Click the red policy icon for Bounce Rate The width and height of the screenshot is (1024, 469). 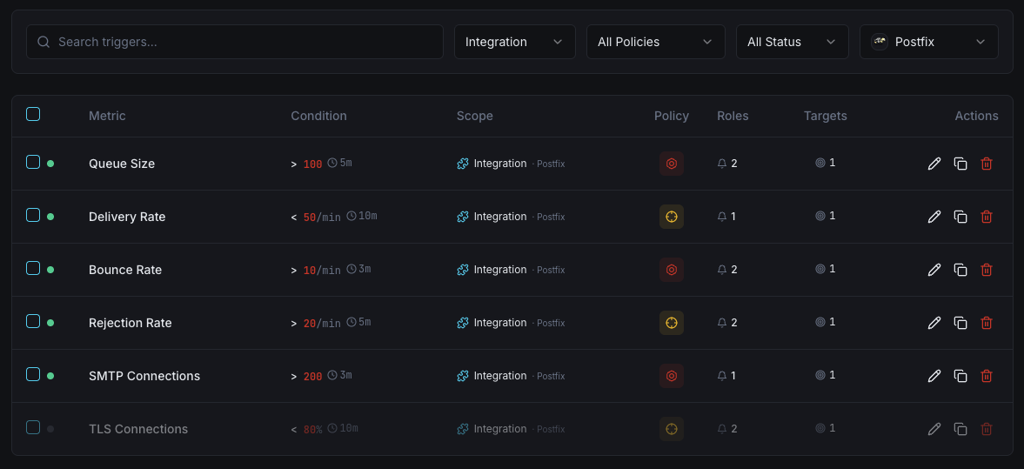672,269
